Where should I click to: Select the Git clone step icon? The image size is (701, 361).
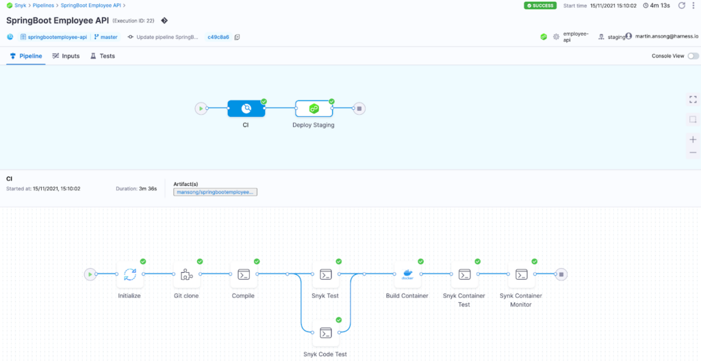[x=186, y=274]
